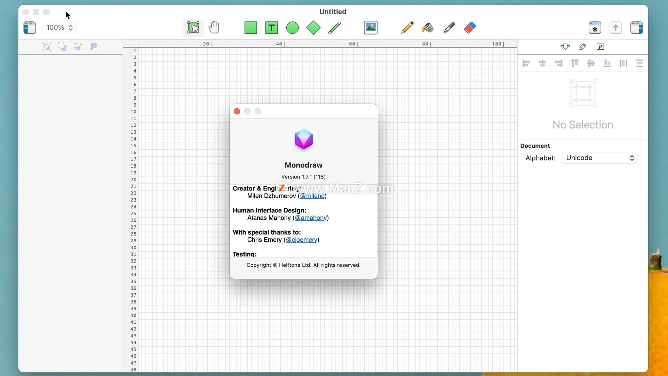This screenshot has width=668, height=376.
Task: Choose the line drawing tool
Action: pyautogui.click(x=334, y=28)
